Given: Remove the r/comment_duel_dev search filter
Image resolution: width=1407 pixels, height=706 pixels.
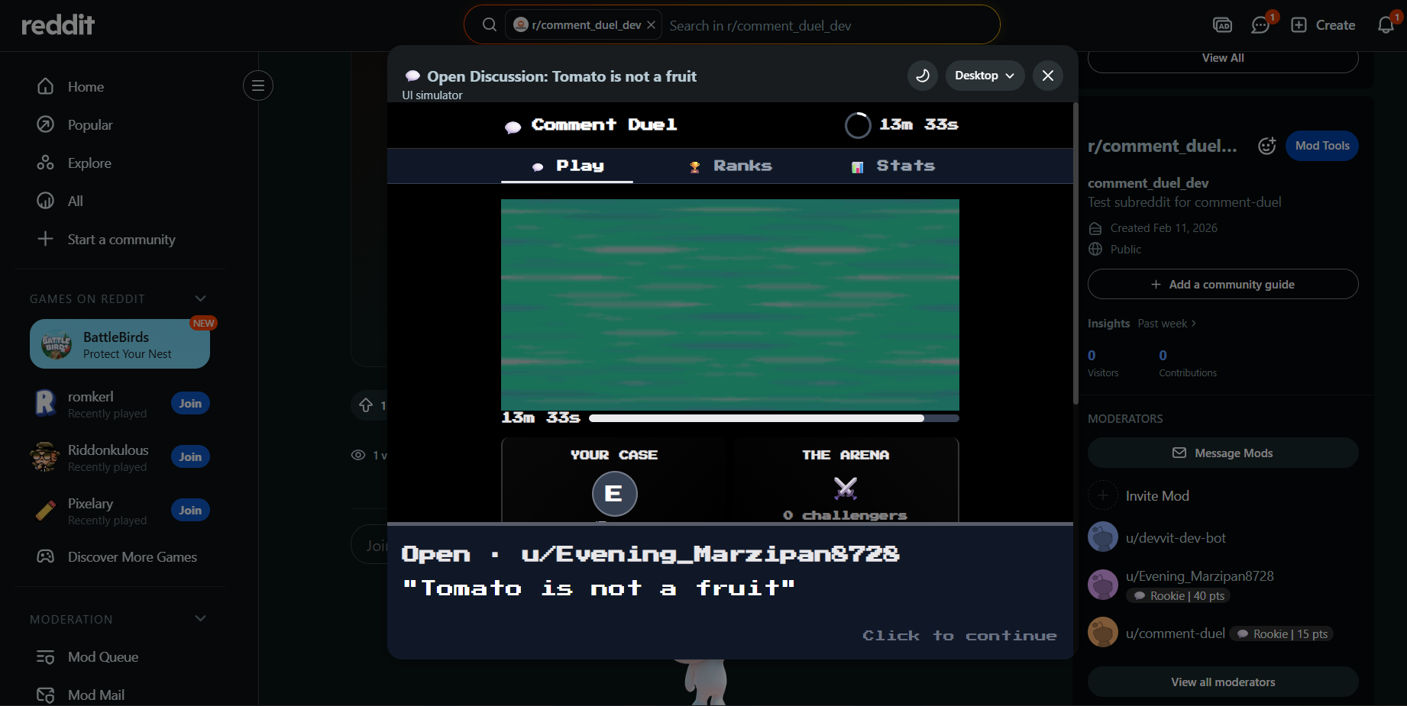Looking at the screenshot, I should (651, 25).
